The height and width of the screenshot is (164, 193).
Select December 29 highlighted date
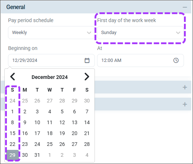(x=13, y=155)
